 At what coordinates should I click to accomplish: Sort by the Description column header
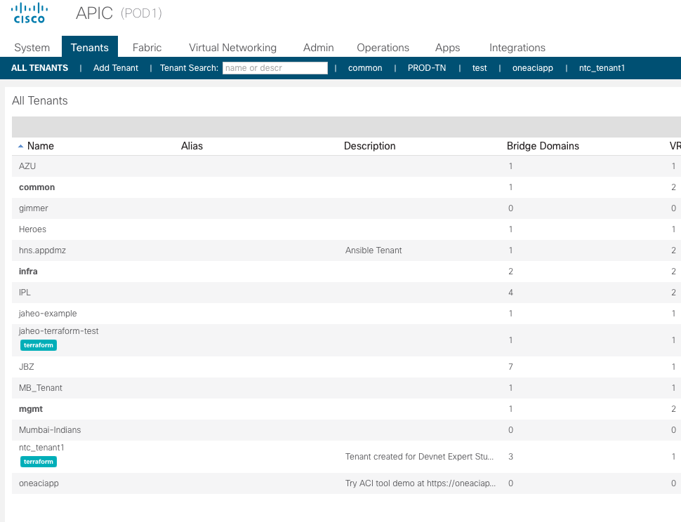tap(369, 146)
